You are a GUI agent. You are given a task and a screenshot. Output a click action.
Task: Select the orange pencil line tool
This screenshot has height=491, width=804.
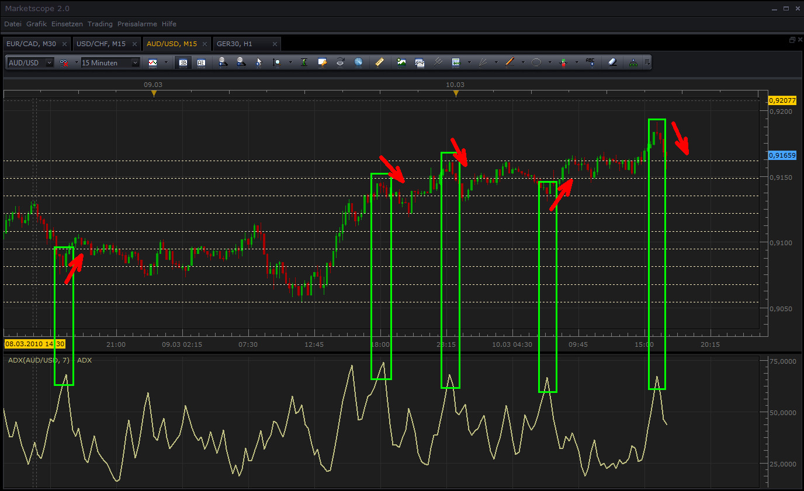tap(510, 62)
